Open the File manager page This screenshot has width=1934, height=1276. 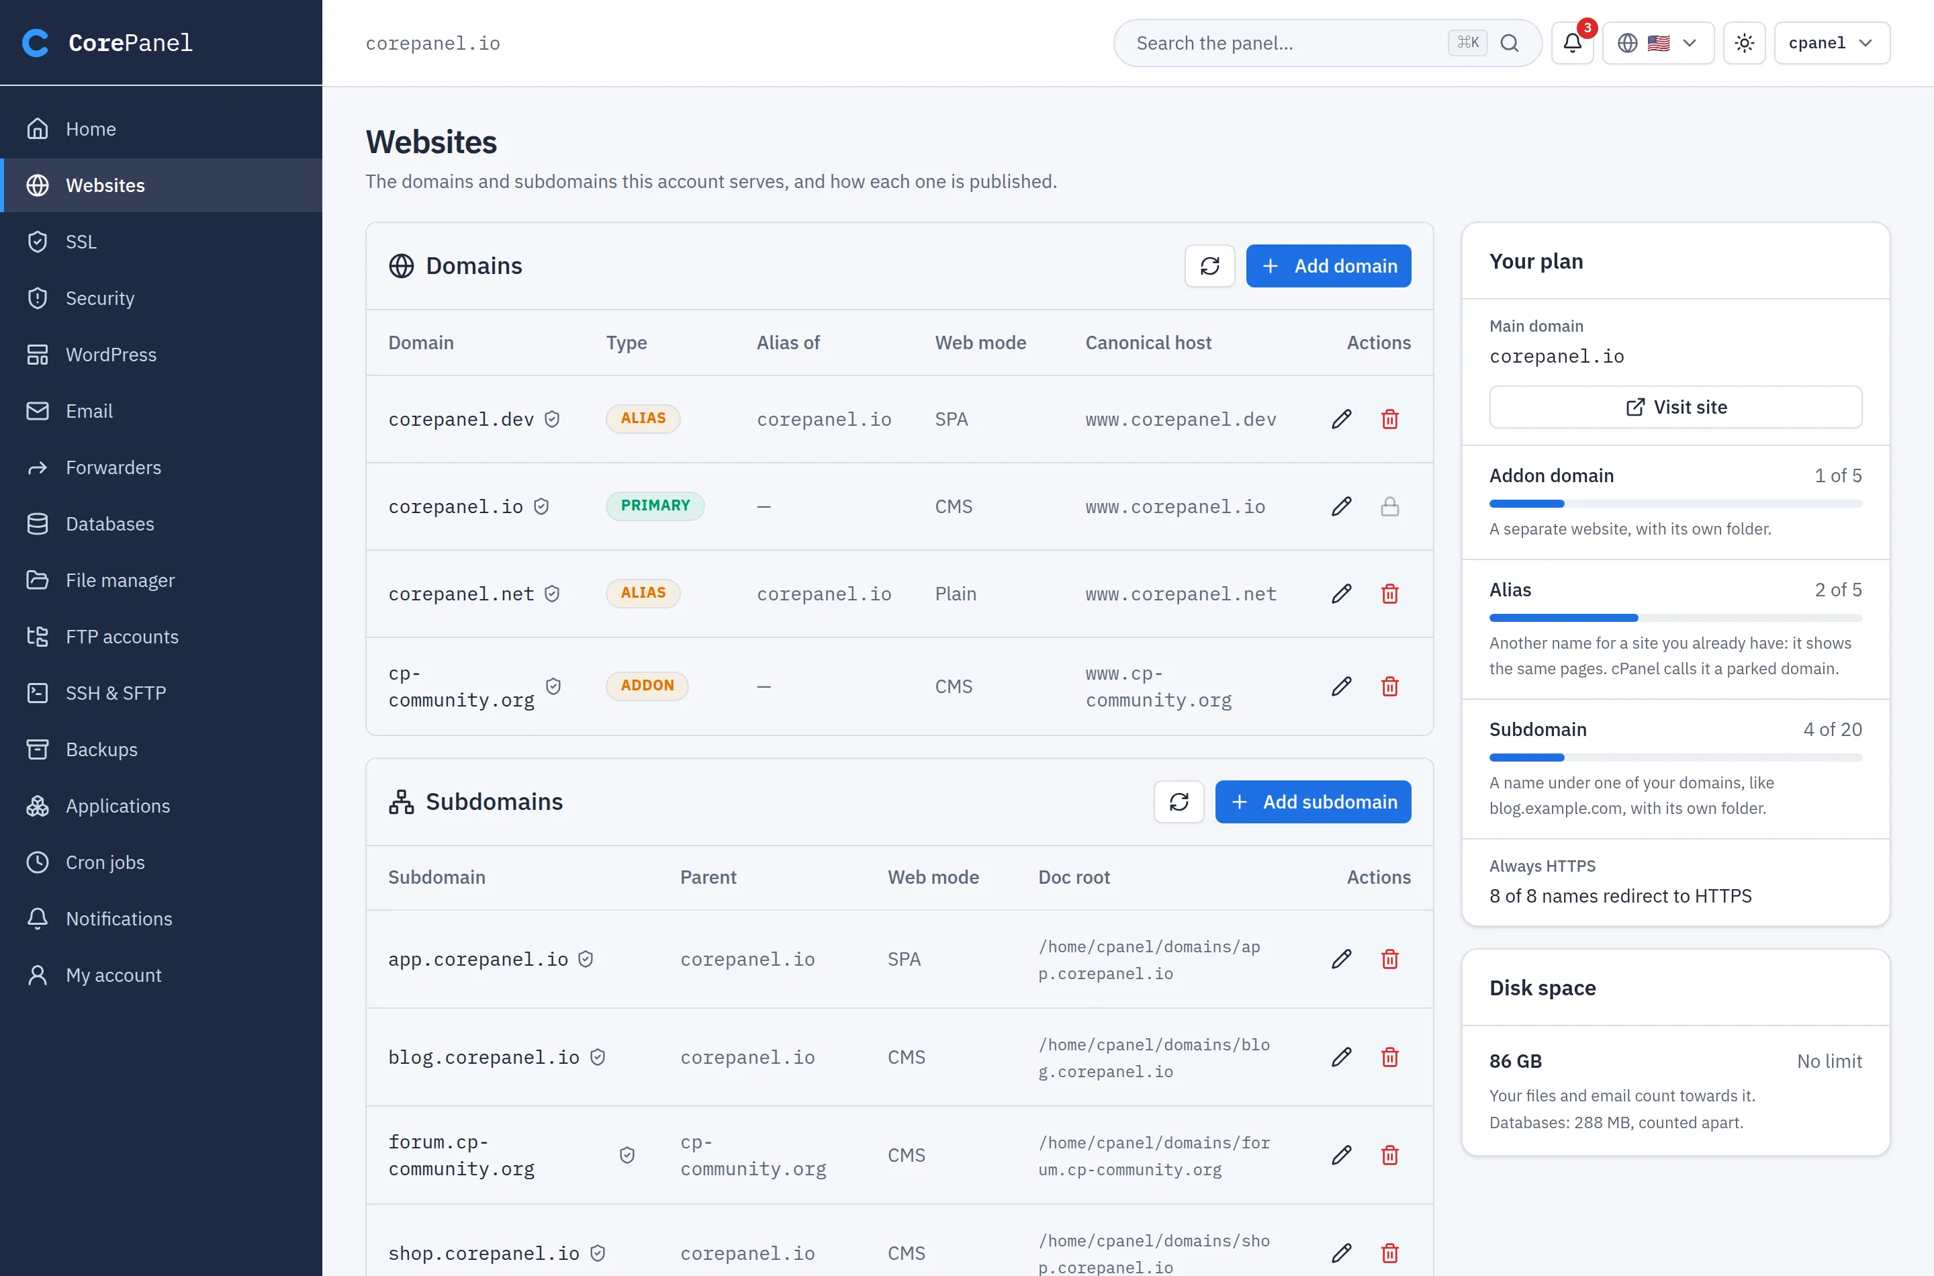(161, 580)
